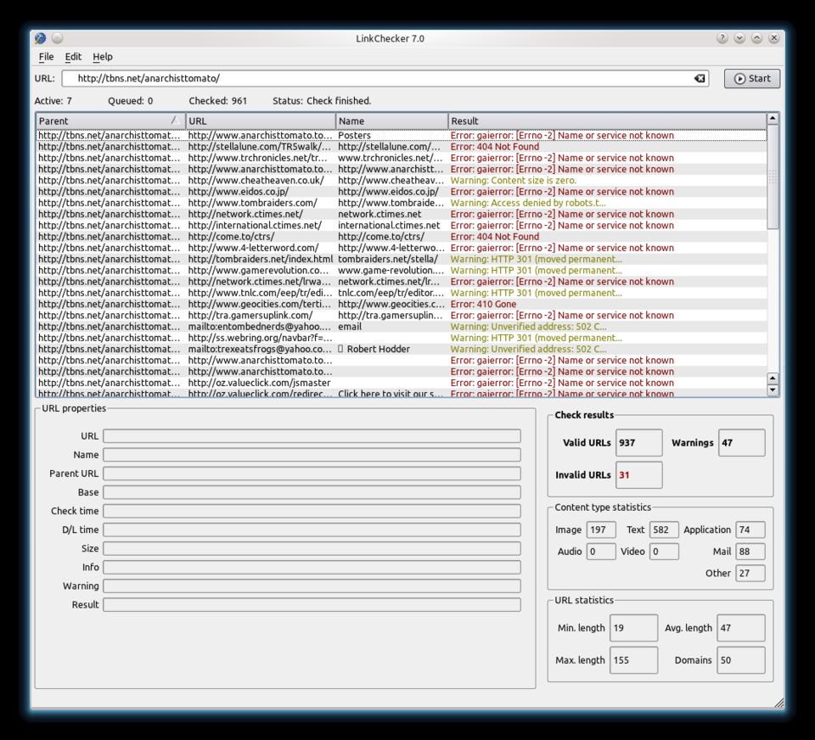
Task: Click the clear URL field icon
Action: click(700, 78)
